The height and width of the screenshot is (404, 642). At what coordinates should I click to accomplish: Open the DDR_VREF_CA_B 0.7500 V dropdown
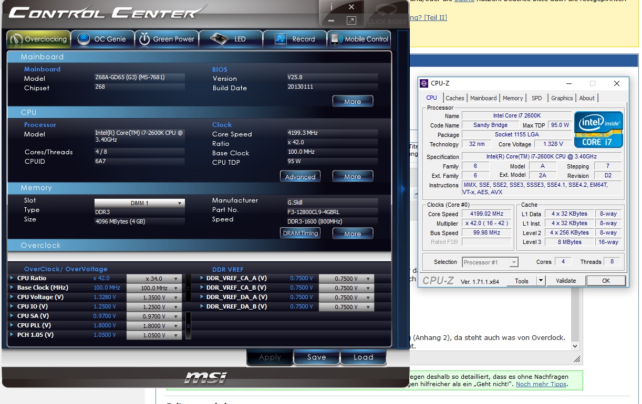pos(346,288)
